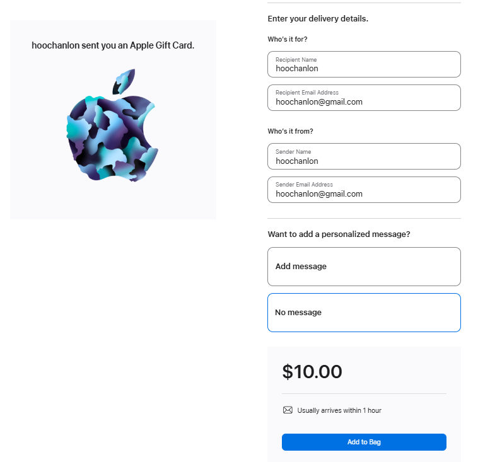Viewport: 490px width, 462px height.
Task: Click the small 'Sender Email Address' floating label
Action: tap(304, 185)
